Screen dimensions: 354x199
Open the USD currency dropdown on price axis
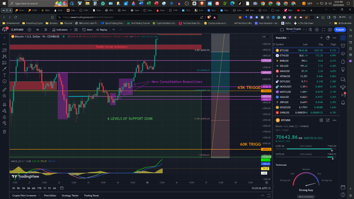266,37
